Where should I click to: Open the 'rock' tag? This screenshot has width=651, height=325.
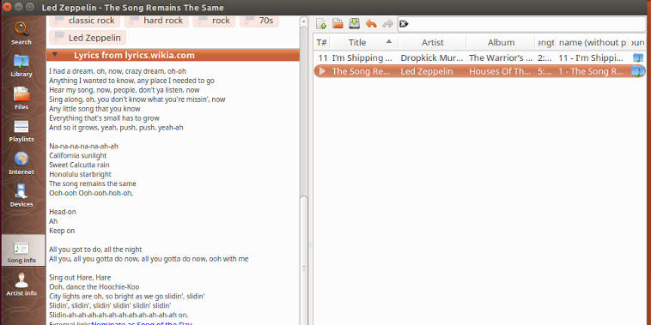tap(214, 21)
